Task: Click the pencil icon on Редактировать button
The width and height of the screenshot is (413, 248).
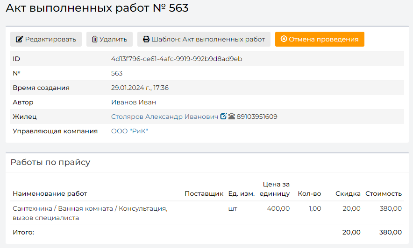Action: [20, 39]
